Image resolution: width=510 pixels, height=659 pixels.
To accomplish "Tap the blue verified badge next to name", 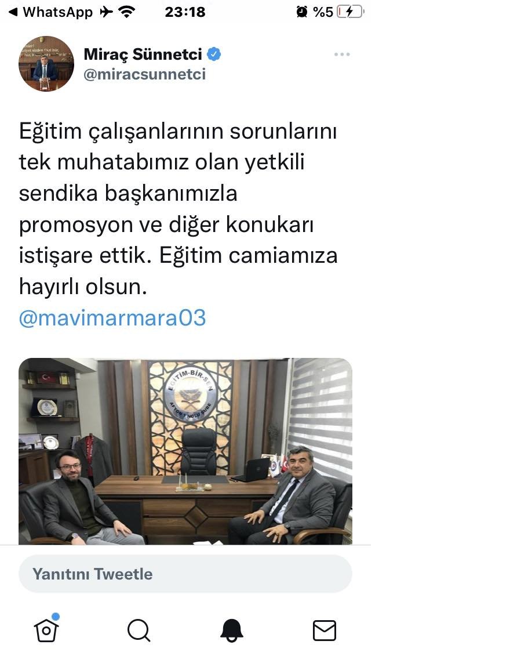I will [214, 54].
